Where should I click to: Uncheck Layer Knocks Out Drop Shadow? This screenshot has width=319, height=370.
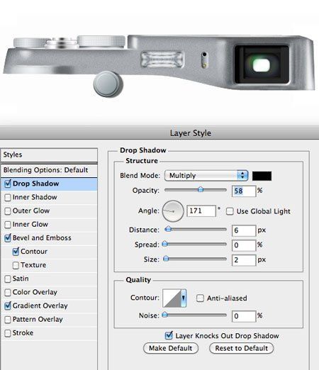coord(169,336)
